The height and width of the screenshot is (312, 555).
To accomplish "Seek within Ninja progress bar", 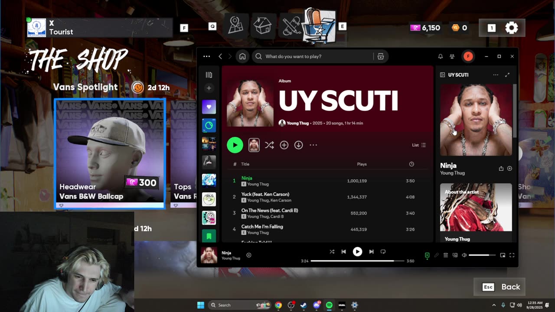I will tap(358, 261).
